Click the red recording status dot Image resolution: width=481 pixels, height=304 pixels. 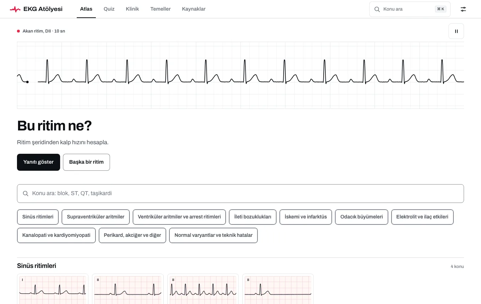coord(18,31)
